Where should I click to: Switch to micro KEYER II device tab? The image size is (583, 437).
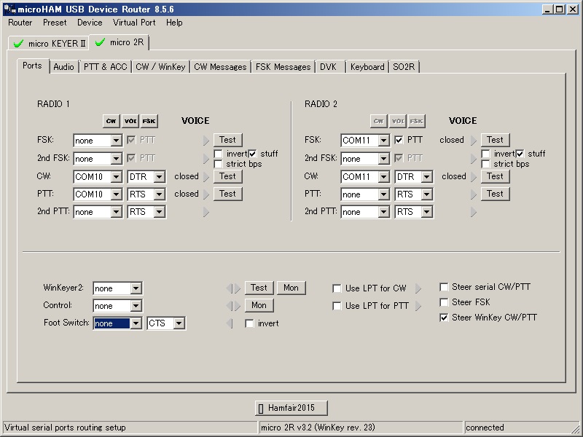pyautogui.click(x=49, y=44)
